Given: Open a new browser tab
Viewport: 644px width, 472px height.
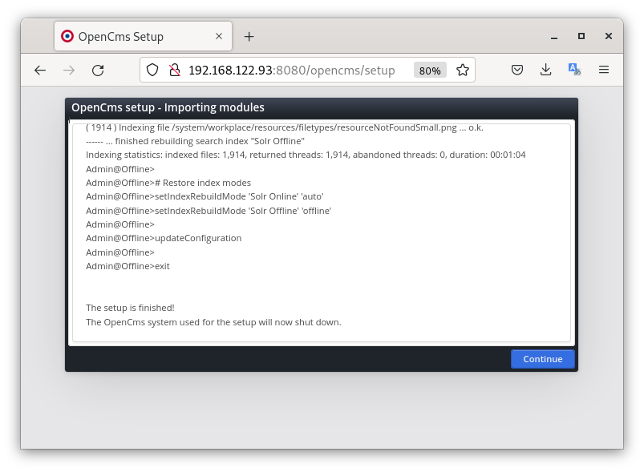Looking at the screenshot, I should click(x=249, y=37).
